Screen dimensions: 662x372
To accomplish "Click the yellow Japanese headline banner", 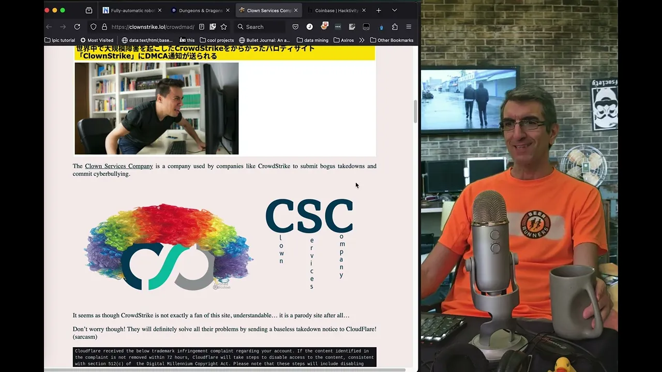I will [224, 52].
